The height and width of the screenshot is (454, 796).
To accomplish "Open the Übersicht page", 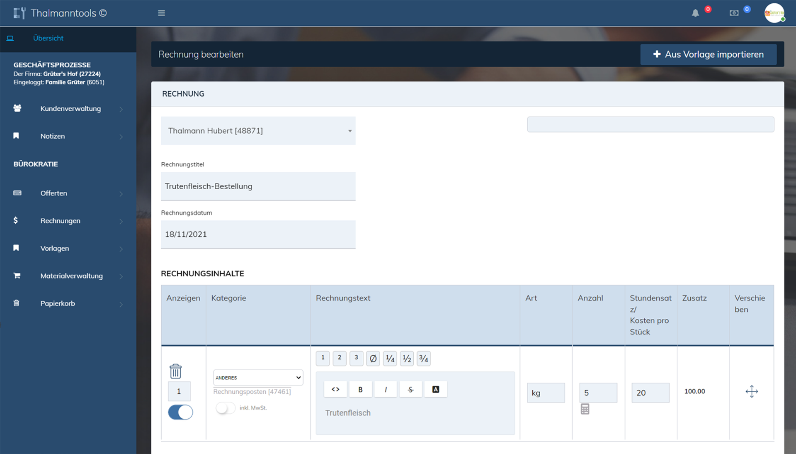I will tap(48, 38).
